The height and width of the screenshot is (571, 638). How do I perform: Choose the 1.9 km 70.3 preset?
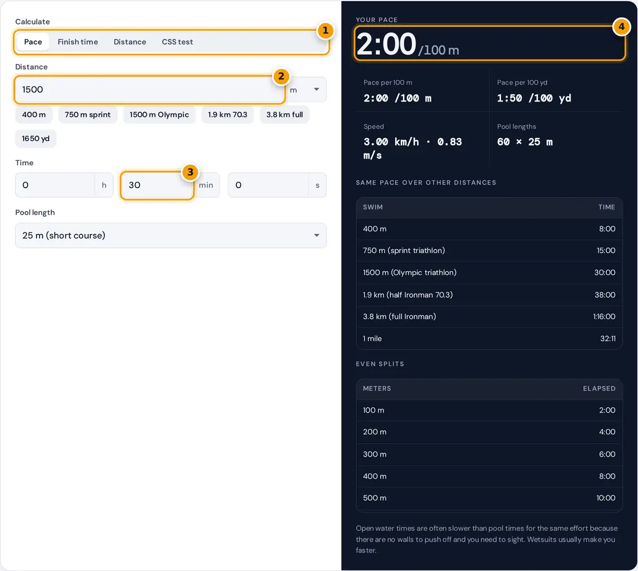click(x=228, y=114)
